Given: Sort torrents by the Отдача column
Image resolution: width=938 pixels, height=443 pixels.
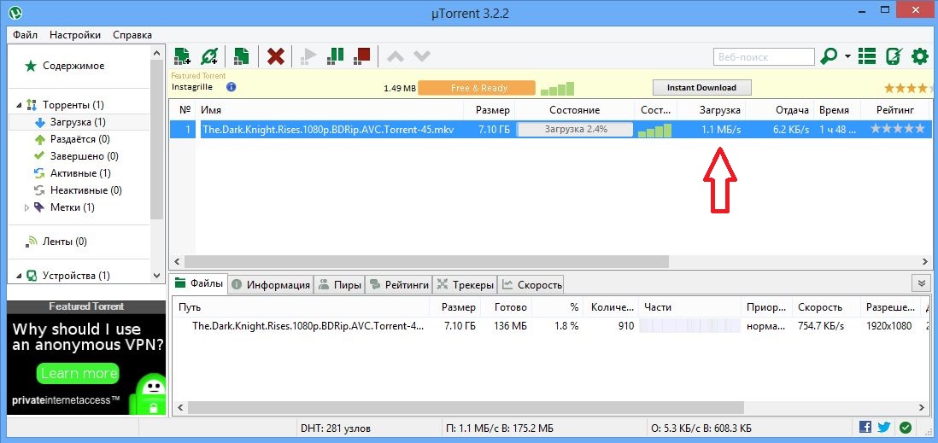Looking at the screenshot, I should 792,110.
